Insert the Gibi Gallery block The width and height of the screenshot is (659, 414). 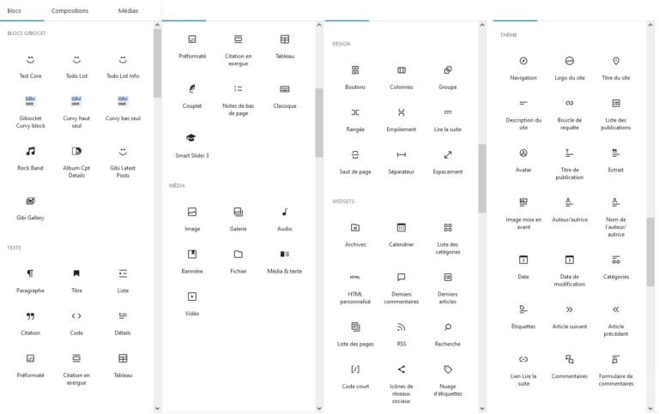coord(30,208)
